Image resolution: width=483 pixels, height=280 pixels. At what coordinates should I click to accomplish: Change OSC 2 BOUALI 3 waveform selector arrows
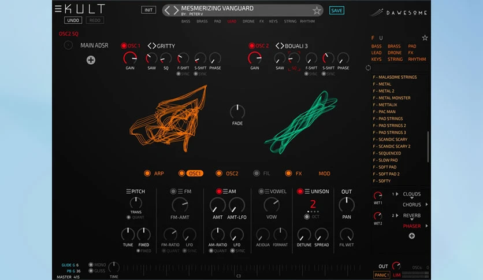(280, 46)
